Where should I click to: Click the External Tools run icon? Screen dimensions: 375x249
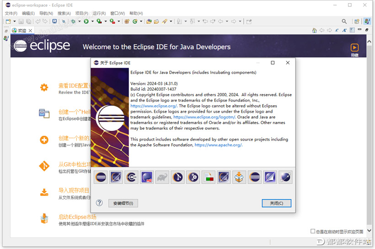coord(112,22)
